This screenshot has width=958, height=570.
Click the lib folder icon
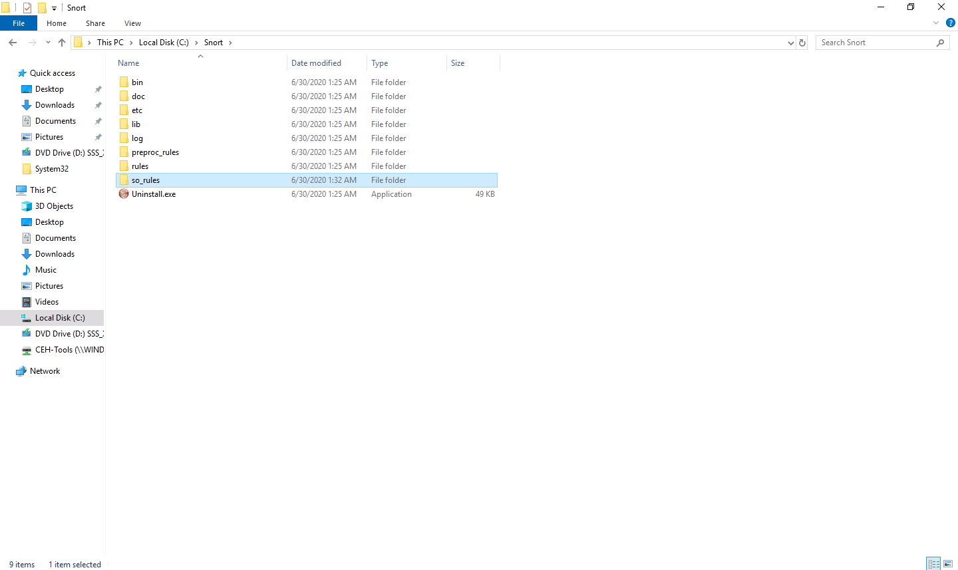(124, 124)
